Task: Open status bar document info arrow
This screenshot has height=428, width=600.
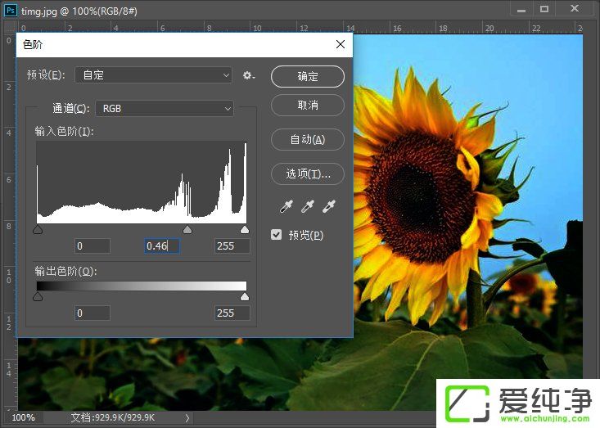Action: click(x=187, y=417)
